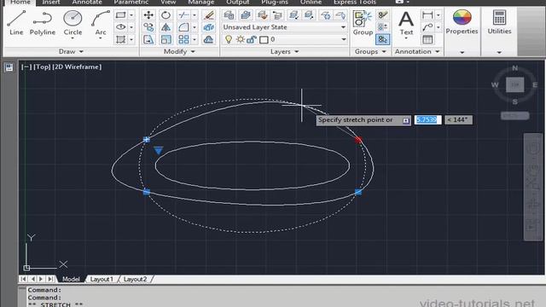Image resolution: width=546 pixels, height=307 pixels.
Task: Expand the Hatch tool dropdown arrow
Action: pos(131,39)
